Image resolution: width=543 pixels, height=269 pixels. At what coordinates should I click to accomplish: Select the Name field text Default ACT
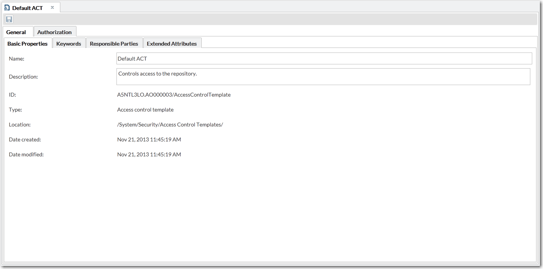click(x=133, y=58)
